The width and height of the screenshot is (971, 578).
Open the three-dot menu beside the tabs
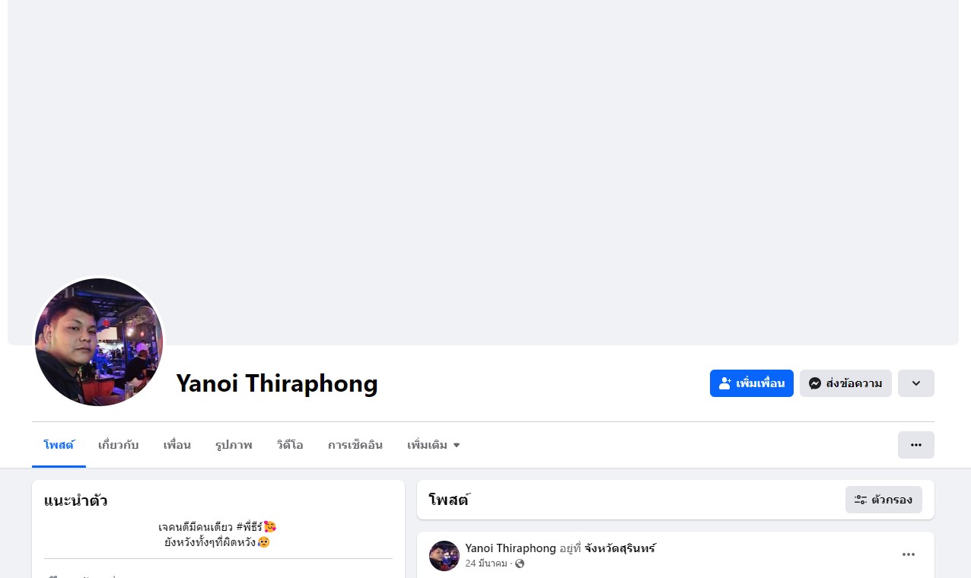916,445
